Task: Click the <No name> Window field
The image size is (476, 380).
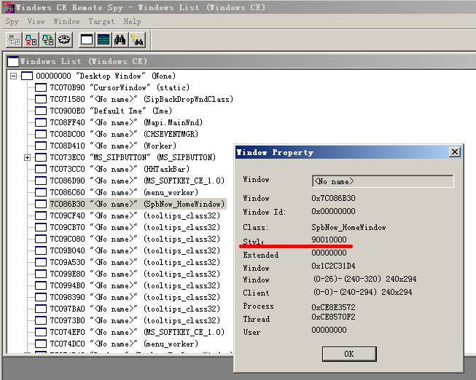Action: pos(383,181)
